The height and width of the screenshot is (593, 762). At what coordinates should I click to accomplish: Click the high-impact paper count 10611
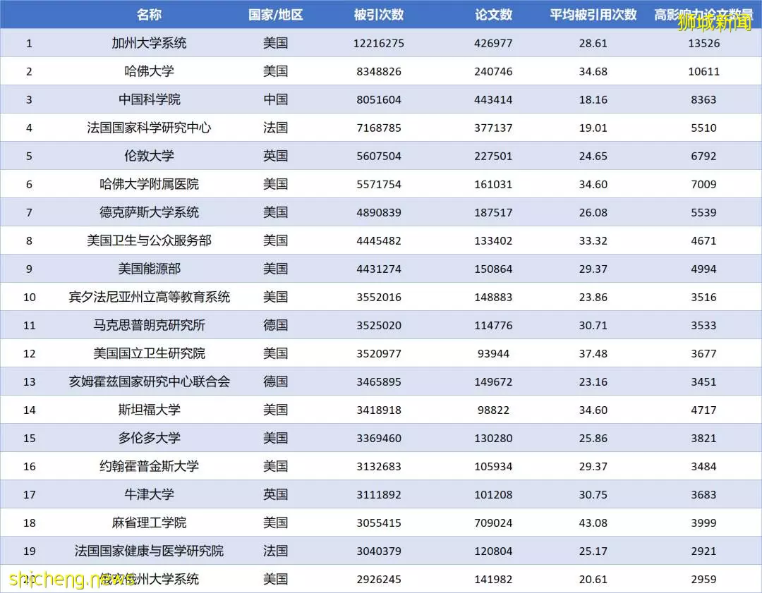click(x=703, y=71)
